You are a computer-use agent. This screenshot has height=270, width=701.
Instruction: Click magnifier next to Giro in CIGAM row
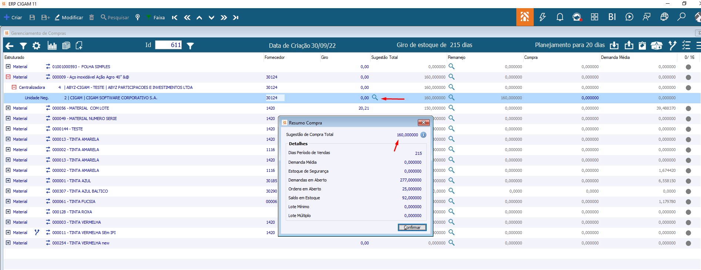click(375, 98)
